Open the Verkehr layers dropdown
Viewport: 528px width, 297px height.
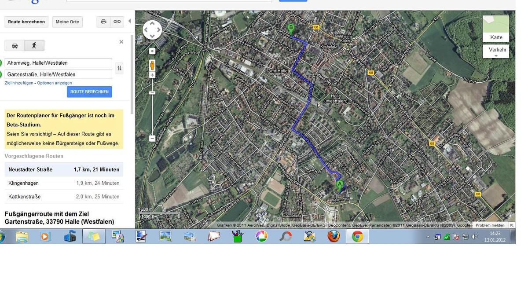[x=496, y=51]
